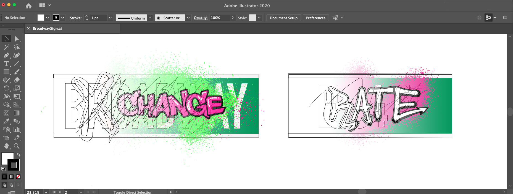Screen dimensions: 513x194
Task: Select the Gradient tool
Action: point(17,113)
